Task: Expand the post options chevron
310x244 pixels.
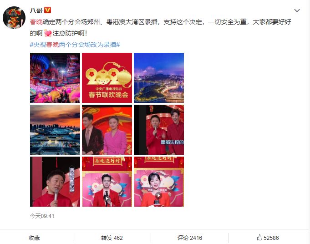Action: [x=297, y=10]
